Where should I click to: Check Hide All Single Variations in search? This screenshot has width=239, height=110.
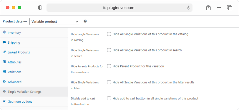109,50
